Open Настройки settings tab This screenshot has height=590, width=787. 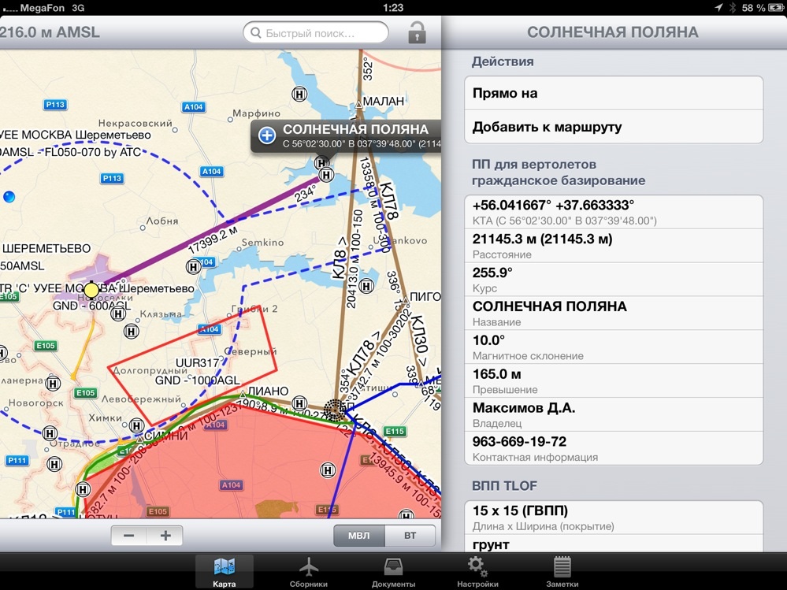point(477,572)
